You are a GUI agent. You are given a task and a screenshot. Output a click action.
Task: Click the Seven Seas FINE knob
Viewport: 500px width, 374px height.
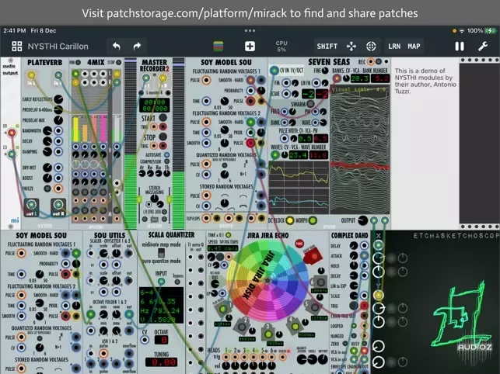click(325, 71)
